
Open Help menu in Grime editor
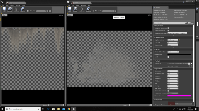[x=89, y=5]
